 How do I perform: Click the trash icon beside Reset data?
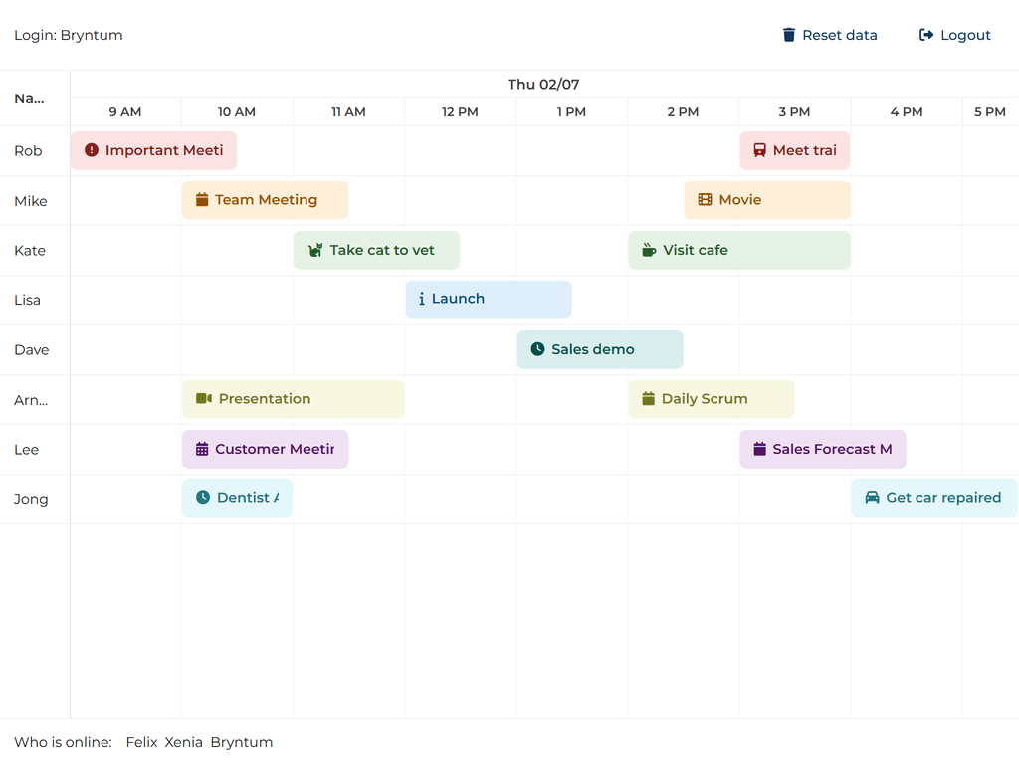(789, 35)
